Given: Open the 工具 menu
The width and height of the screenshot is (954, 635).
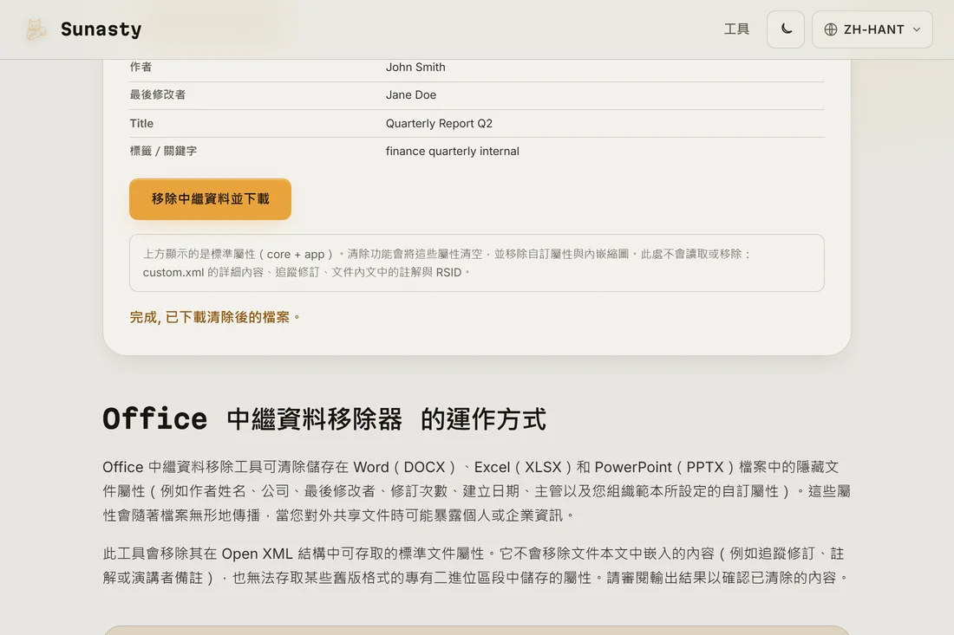Looking at the screenshot, I should point(736,29).
